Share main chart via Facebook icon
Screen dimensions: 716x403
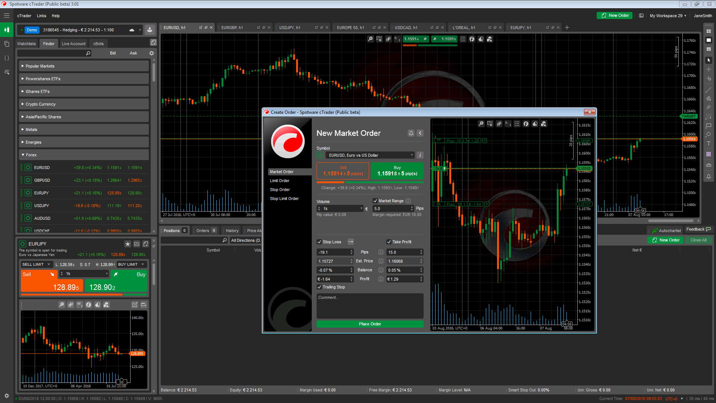[472, 39]
